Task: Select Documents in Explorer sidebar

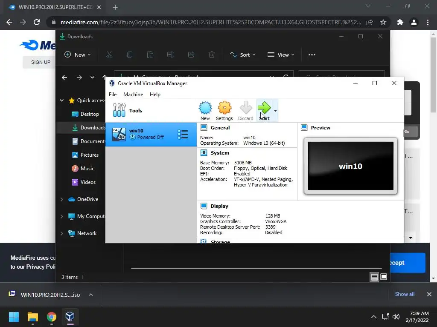Action: pos(89,141)
